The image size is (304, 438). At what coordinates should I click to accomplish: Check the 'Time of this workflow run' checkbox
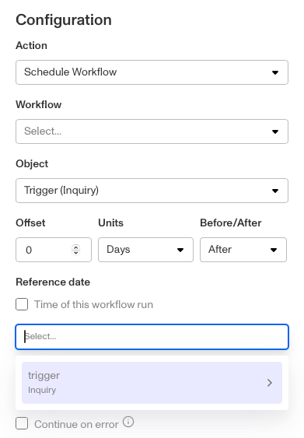(x=22, y=304)
